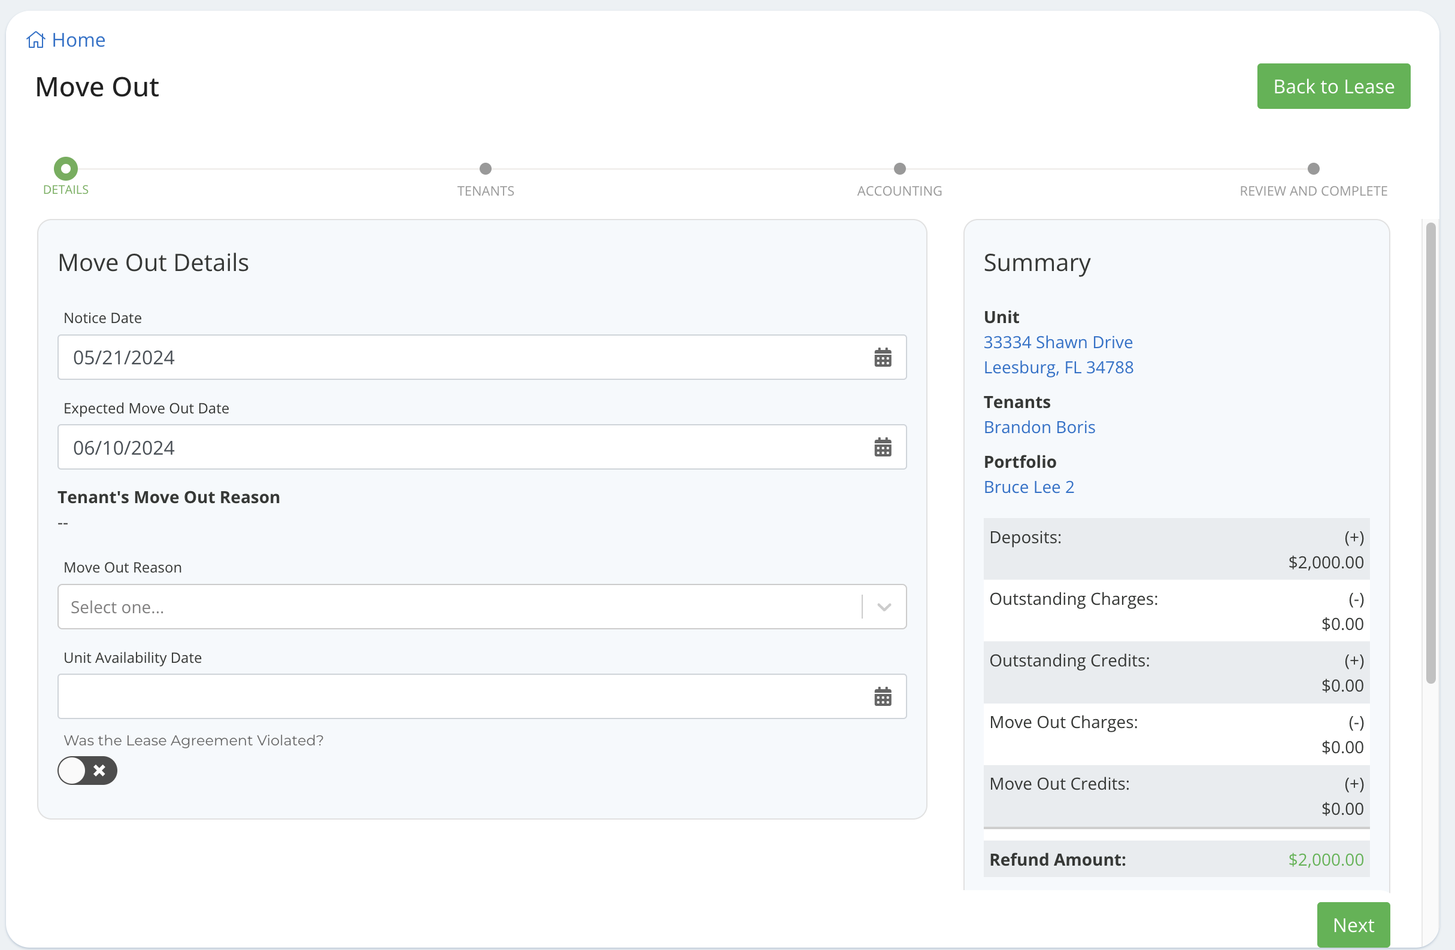Open Unit Availability Date calendar icon

882,696
